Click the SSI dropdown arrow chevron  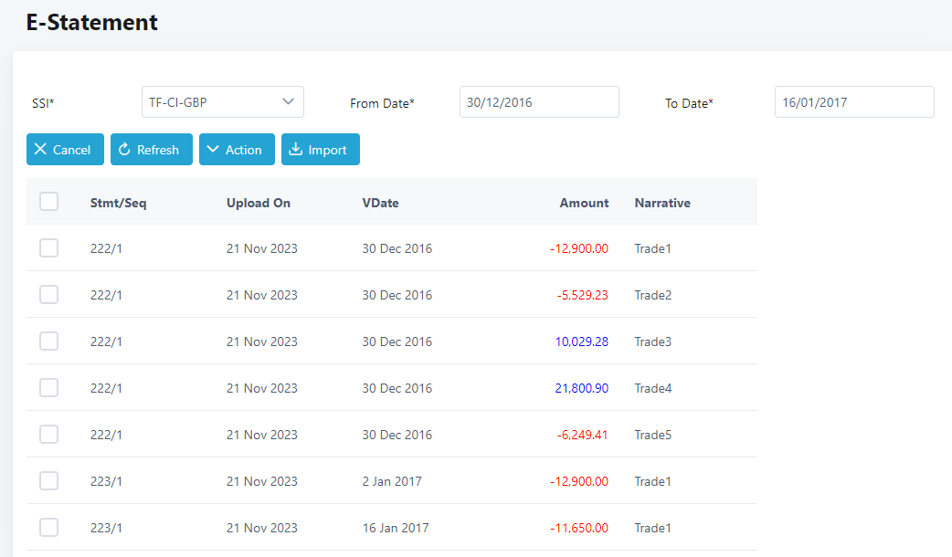coord(289,101)
